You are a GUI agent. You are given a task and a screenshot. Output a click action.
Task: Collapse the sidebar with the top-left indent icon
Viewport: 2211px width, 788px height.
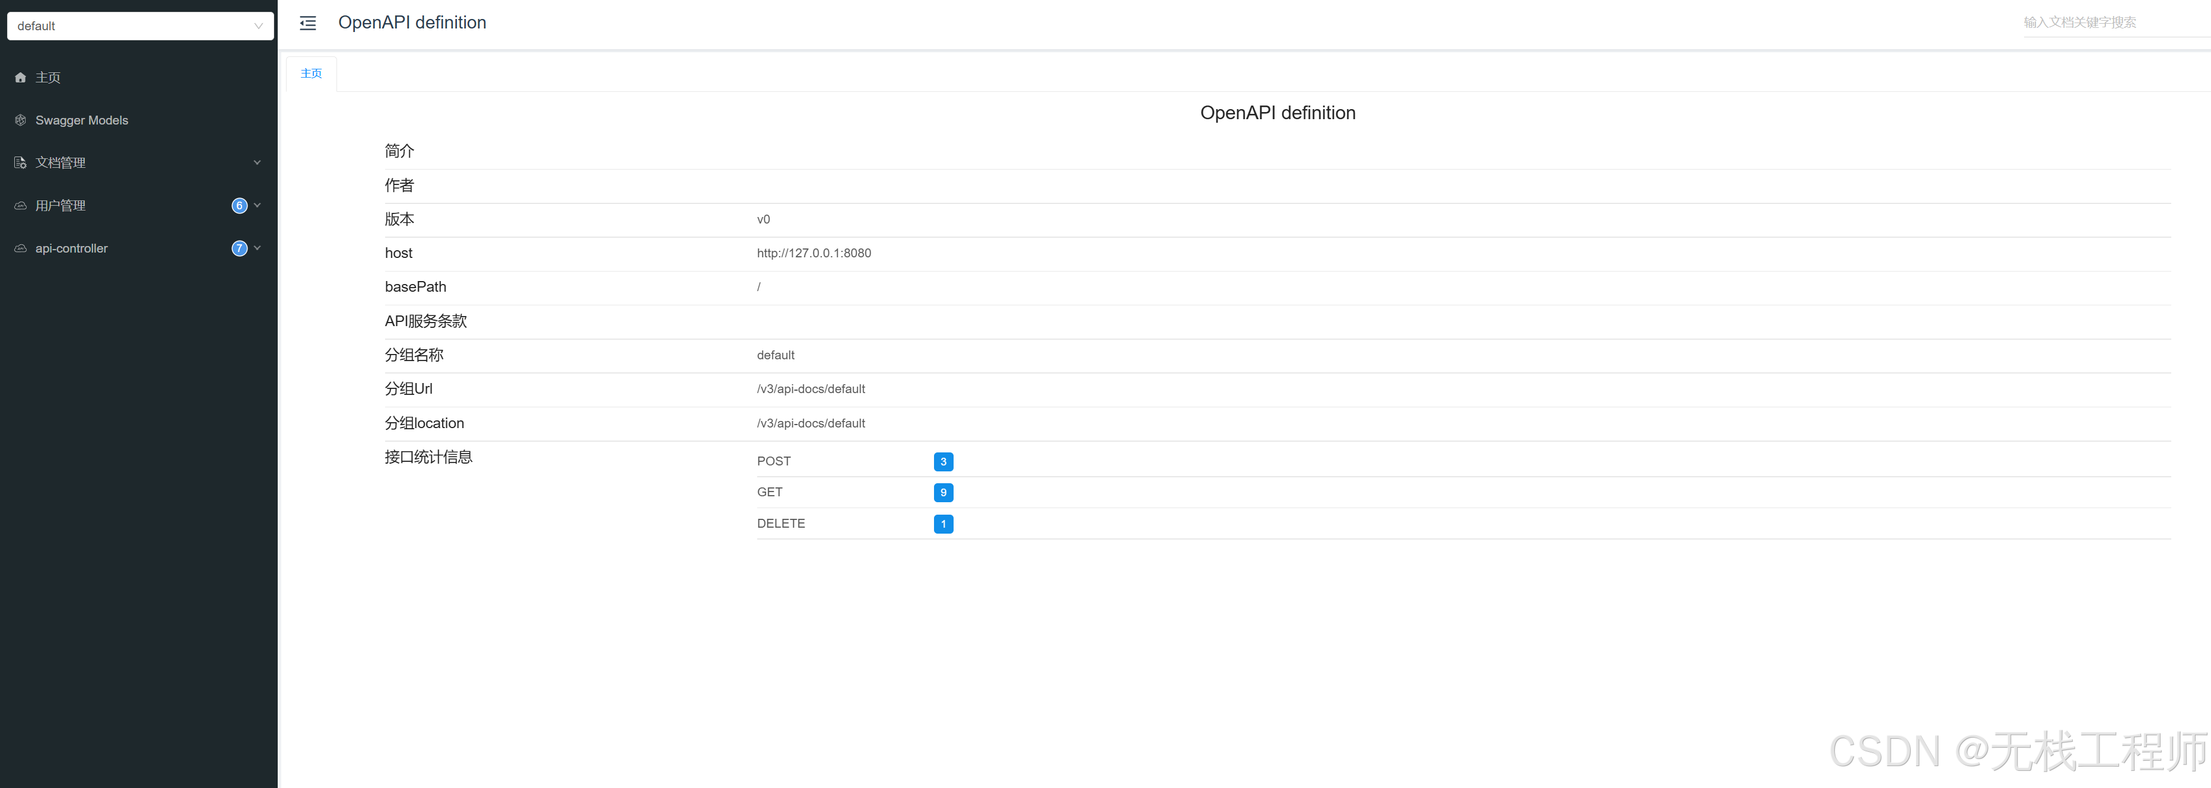[x=307, y=23]
